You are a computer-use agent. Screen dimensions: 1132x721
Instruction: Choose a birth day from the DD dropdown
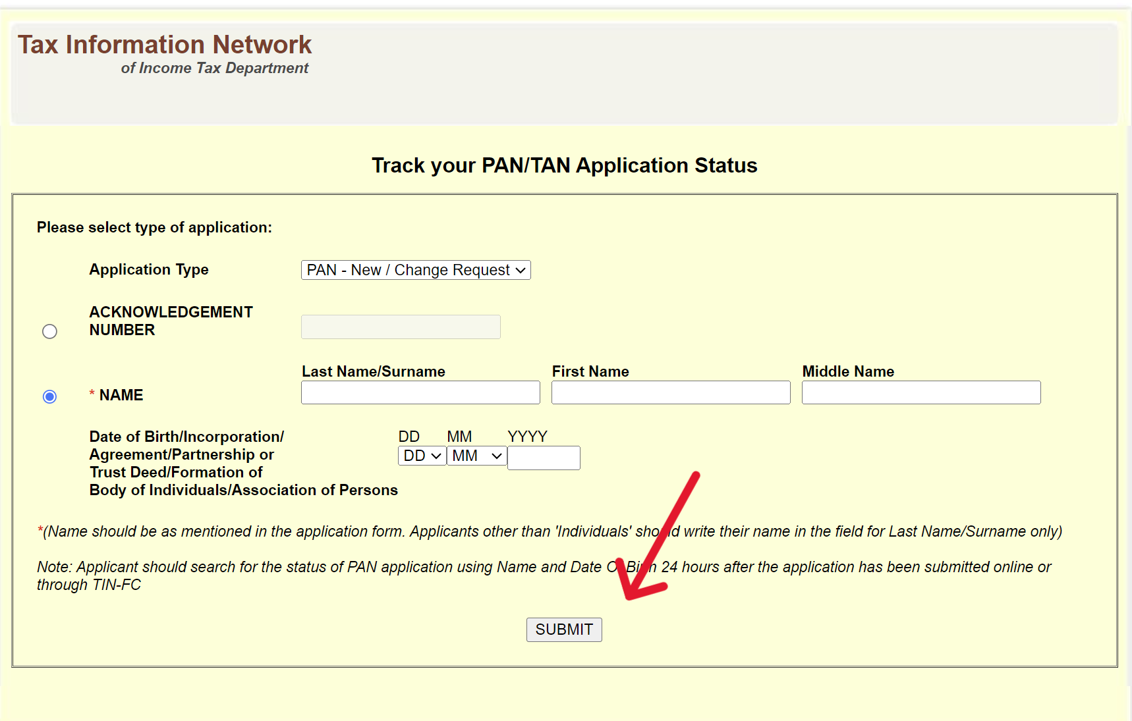(x=421, y=456)
